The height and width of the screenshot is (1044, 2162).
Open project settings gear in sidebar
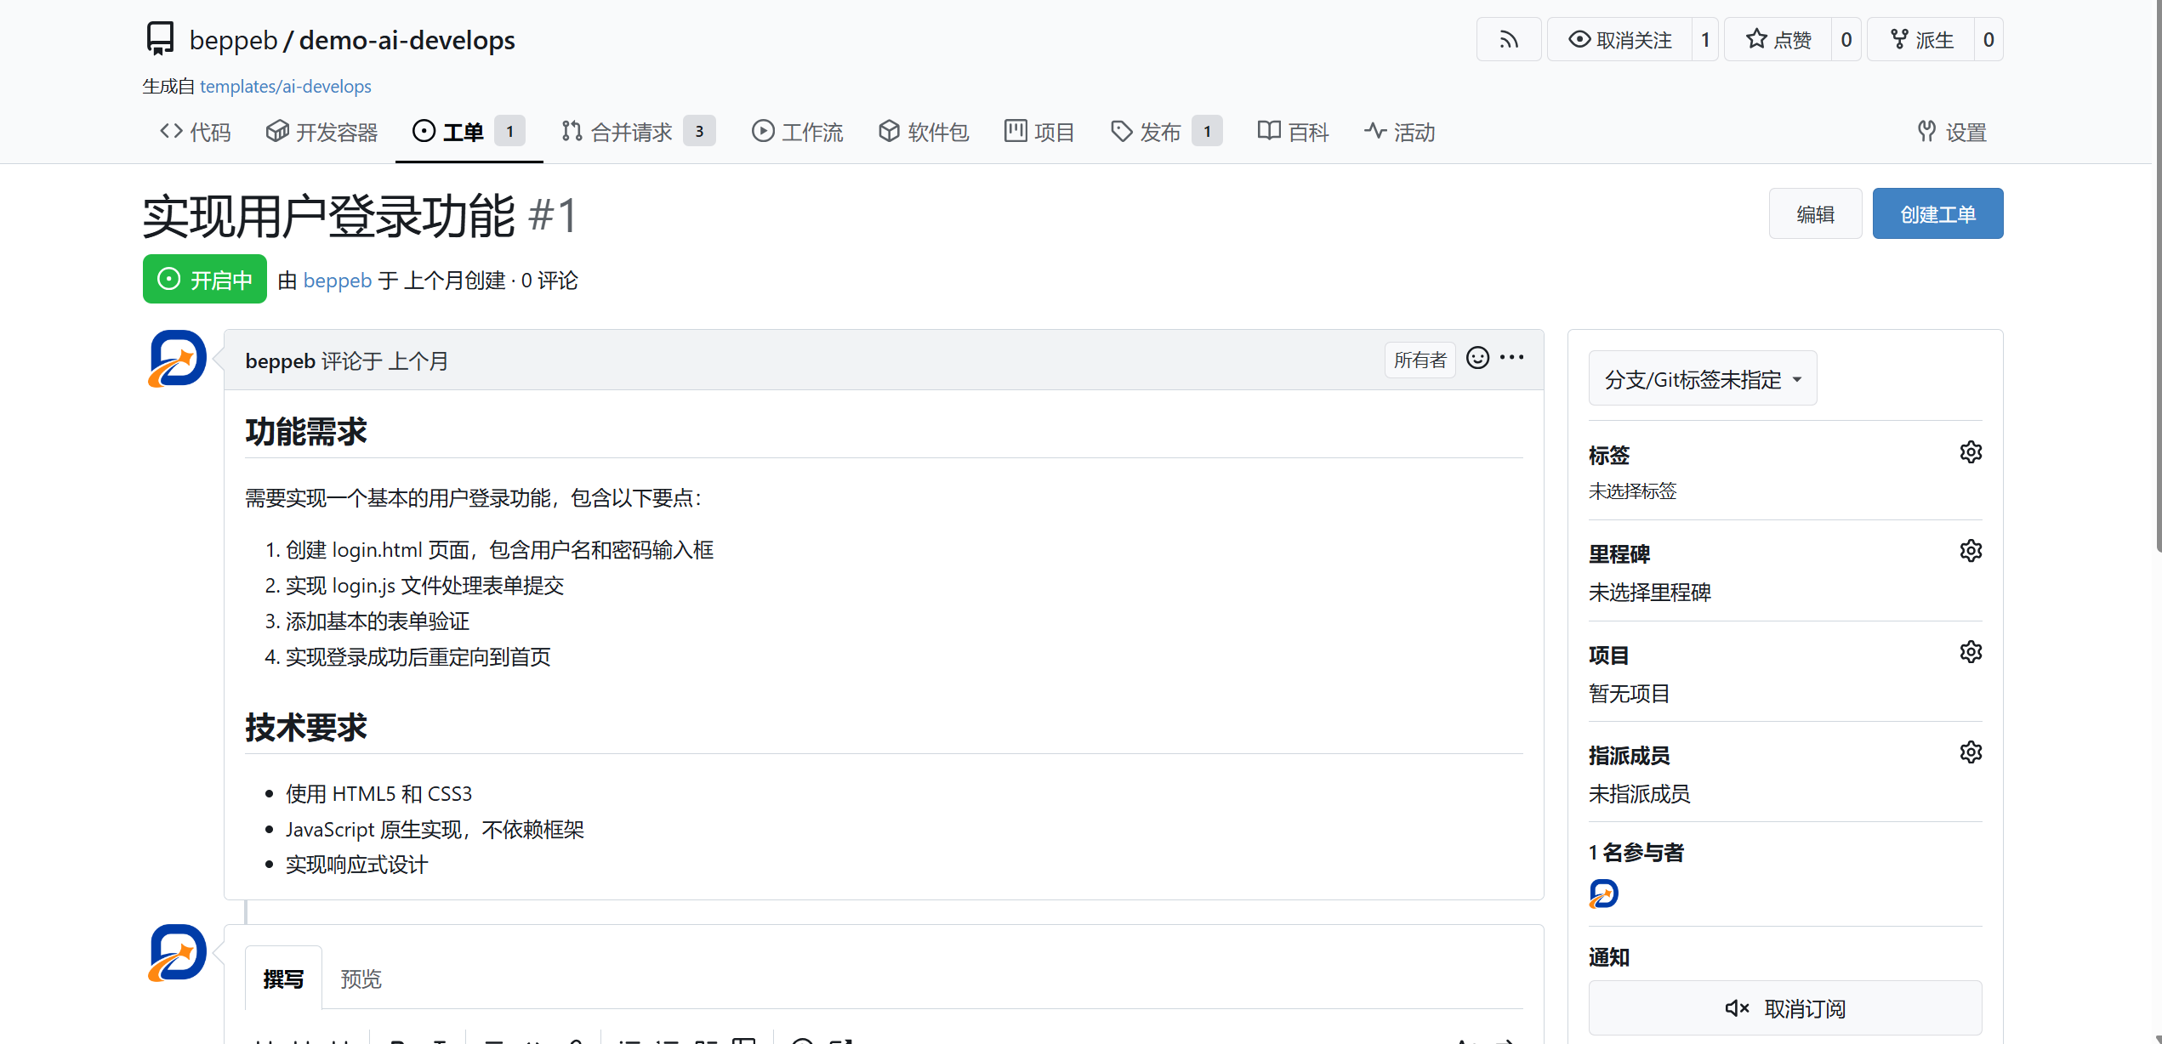click(1970, 652)
